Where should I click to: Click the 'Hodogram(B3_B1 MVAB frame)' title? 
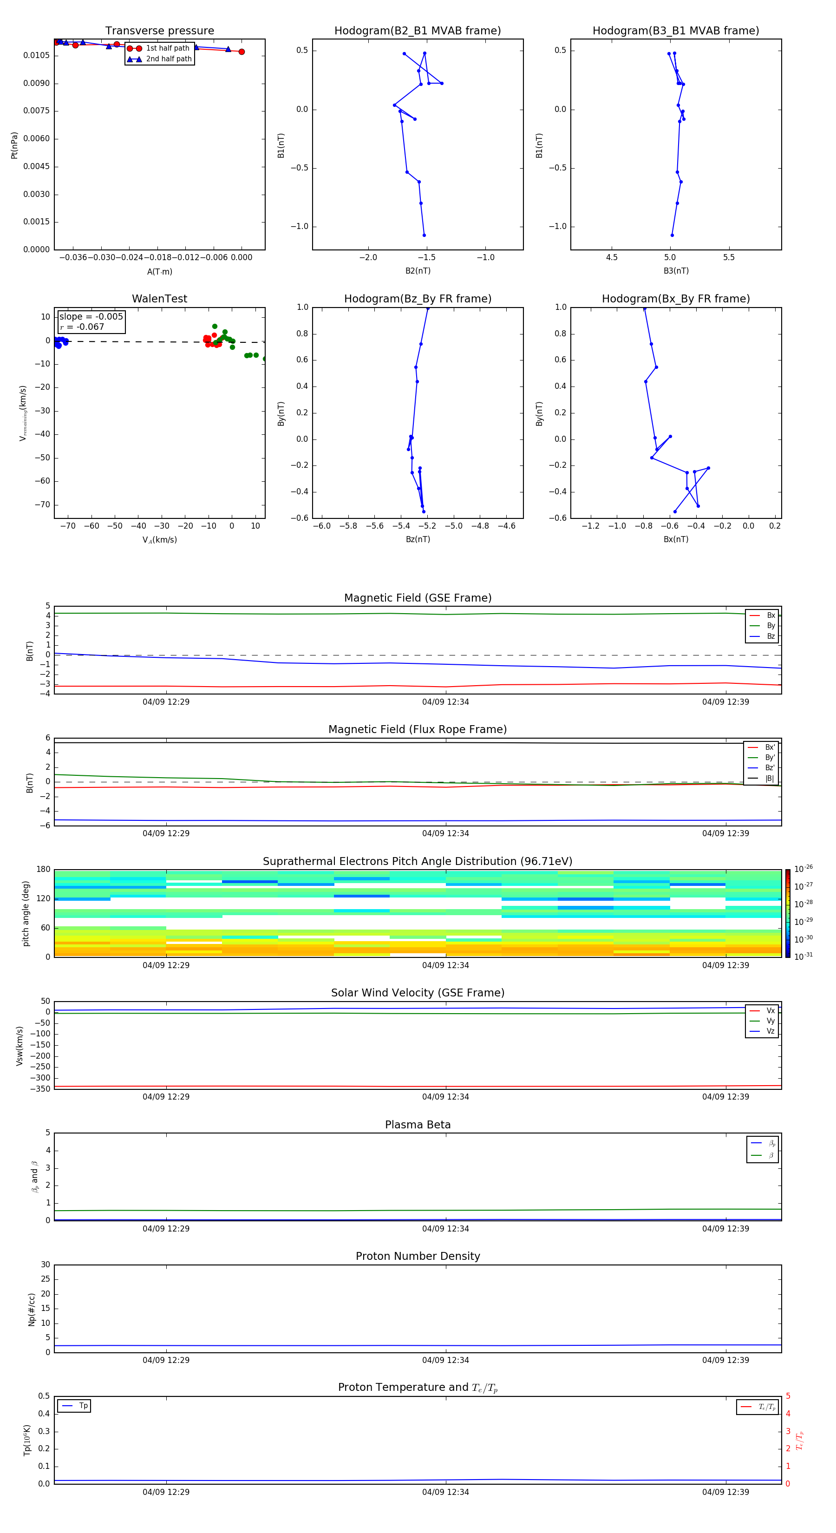676,31
